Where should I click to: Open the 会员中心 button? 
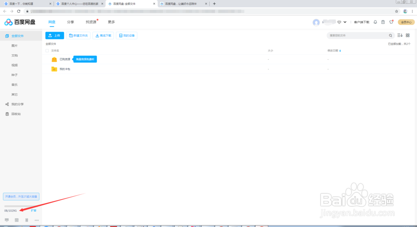coord(406,22)
